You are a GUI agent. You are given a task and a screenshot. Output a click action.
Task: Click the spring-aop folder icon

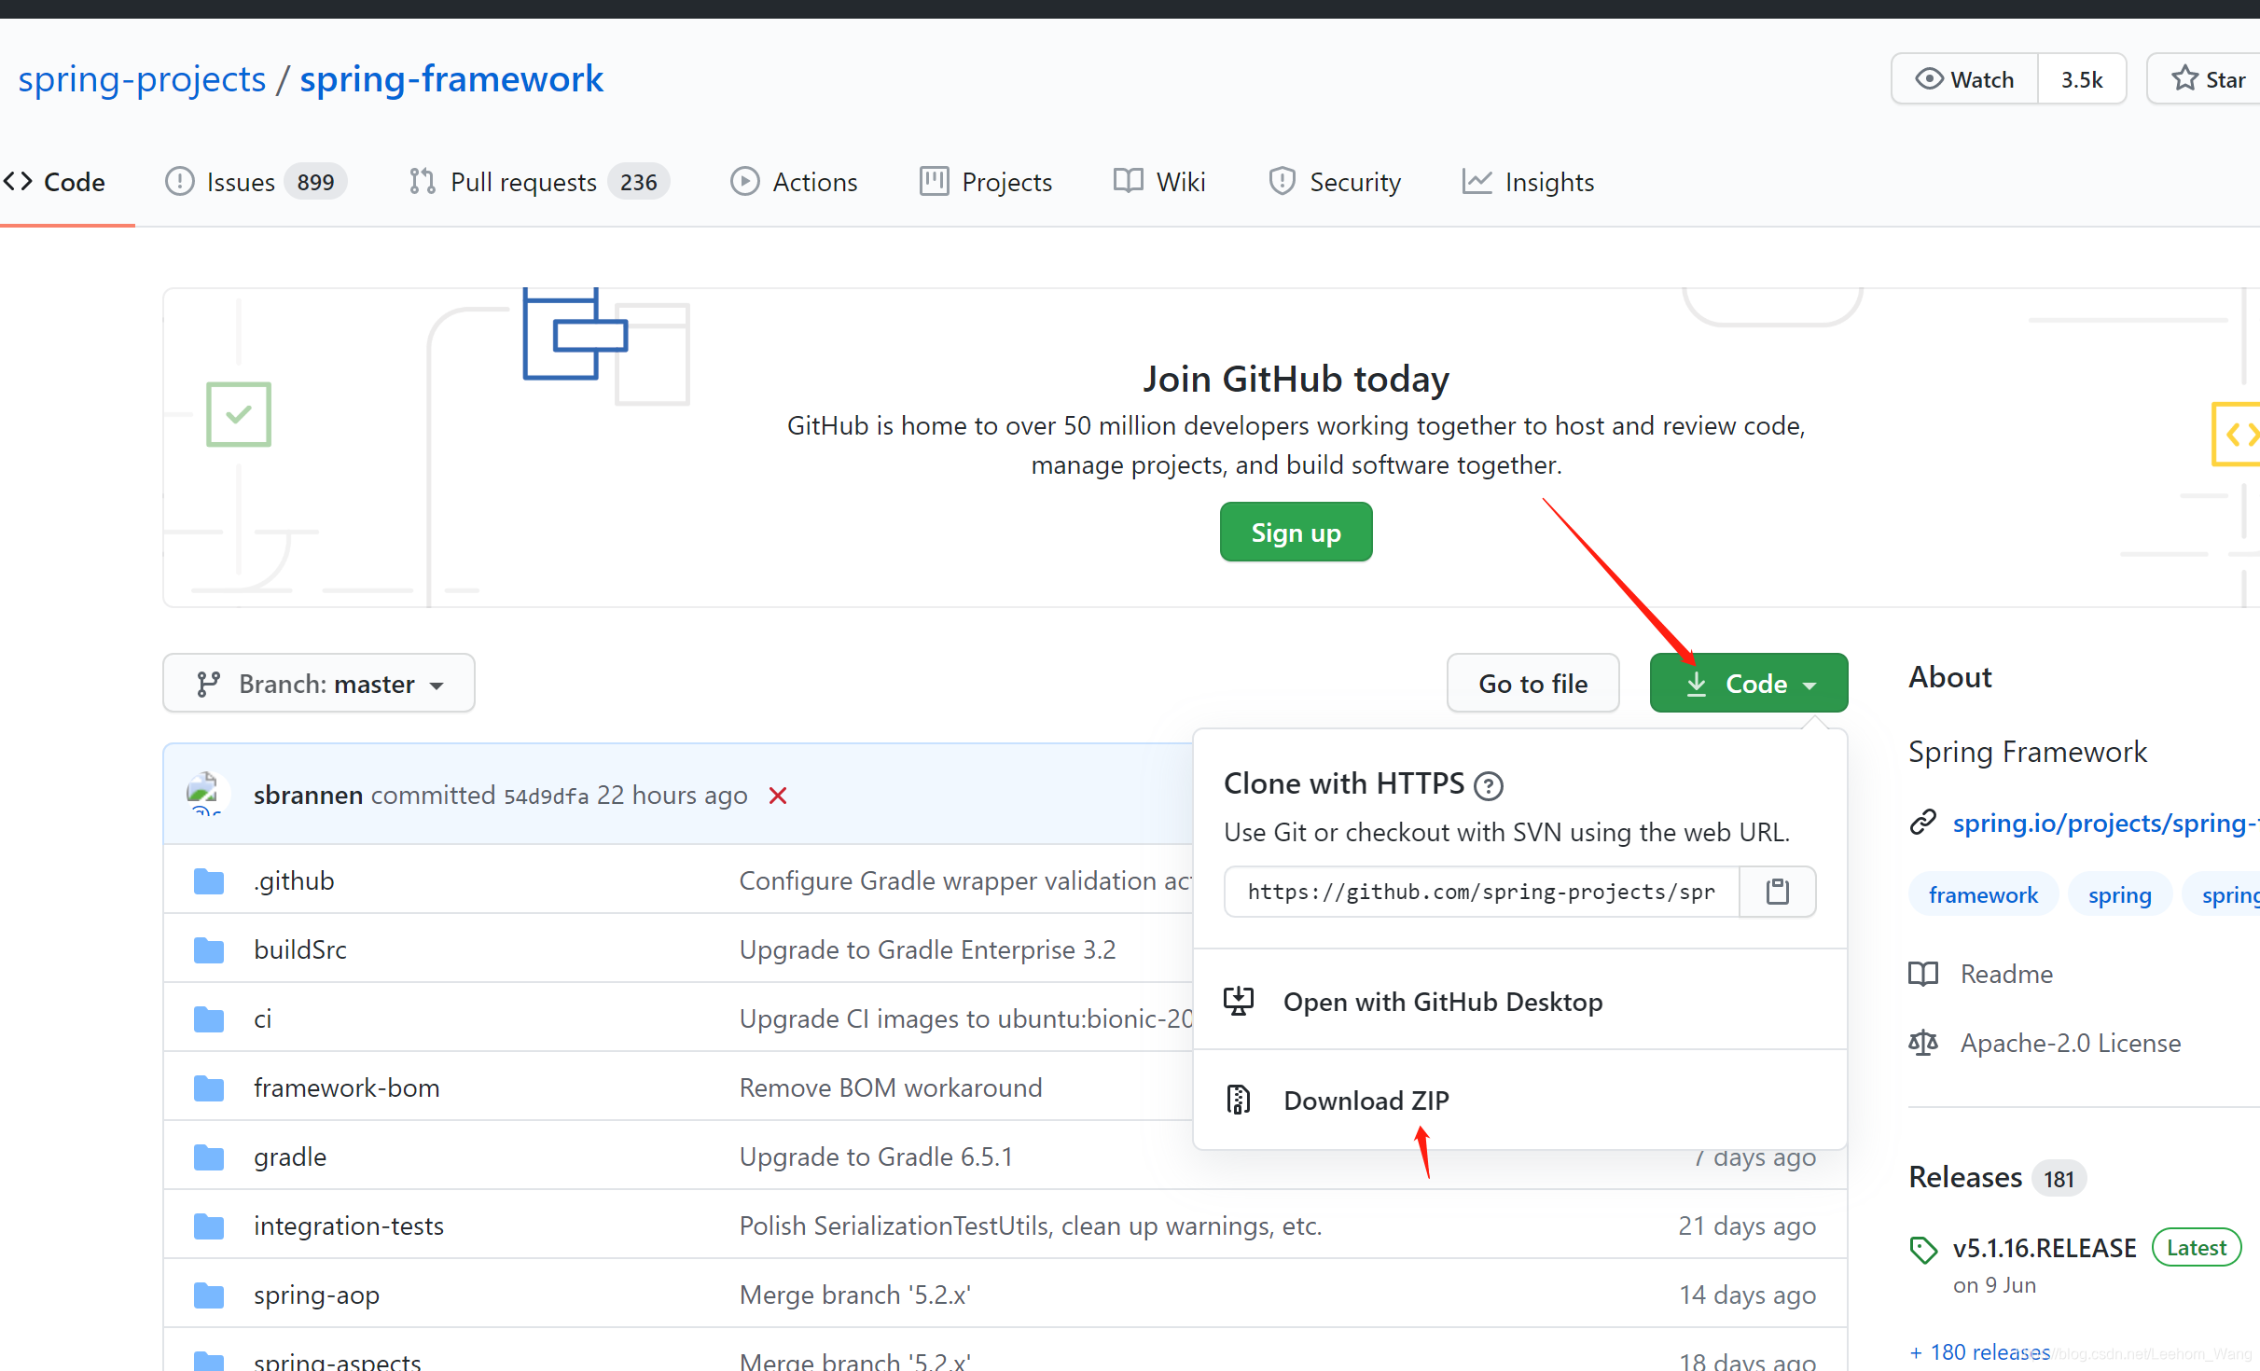pyautogui.click(x=209, y=1295)
